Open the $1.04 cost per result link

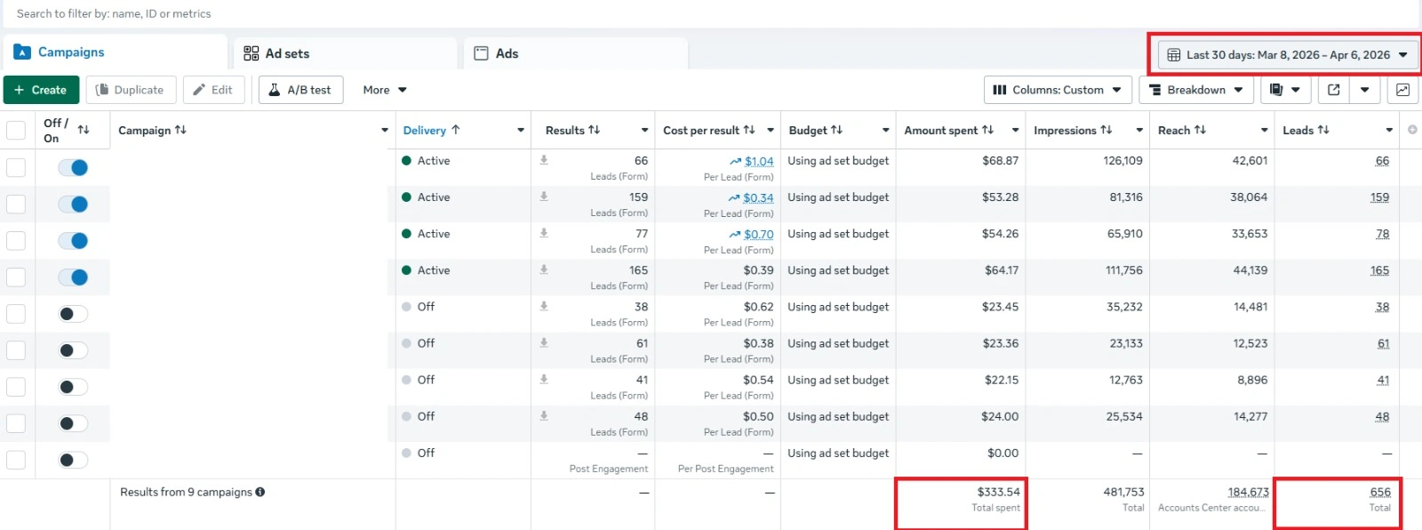tap(759, 161)
